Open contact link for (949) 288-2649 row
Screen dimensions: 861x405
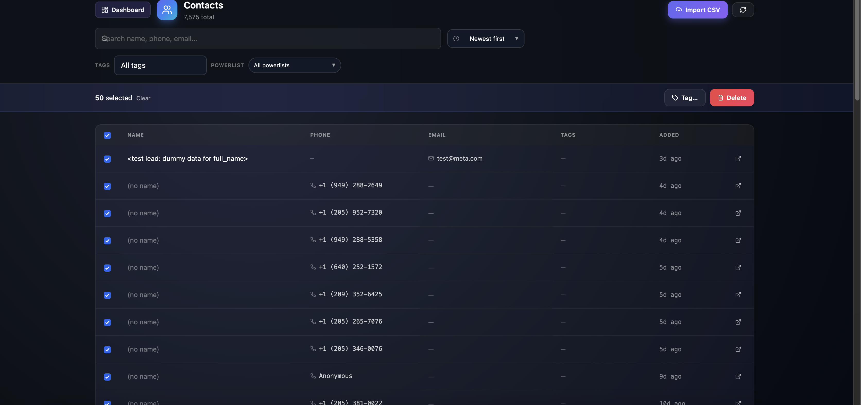(738, 186)
